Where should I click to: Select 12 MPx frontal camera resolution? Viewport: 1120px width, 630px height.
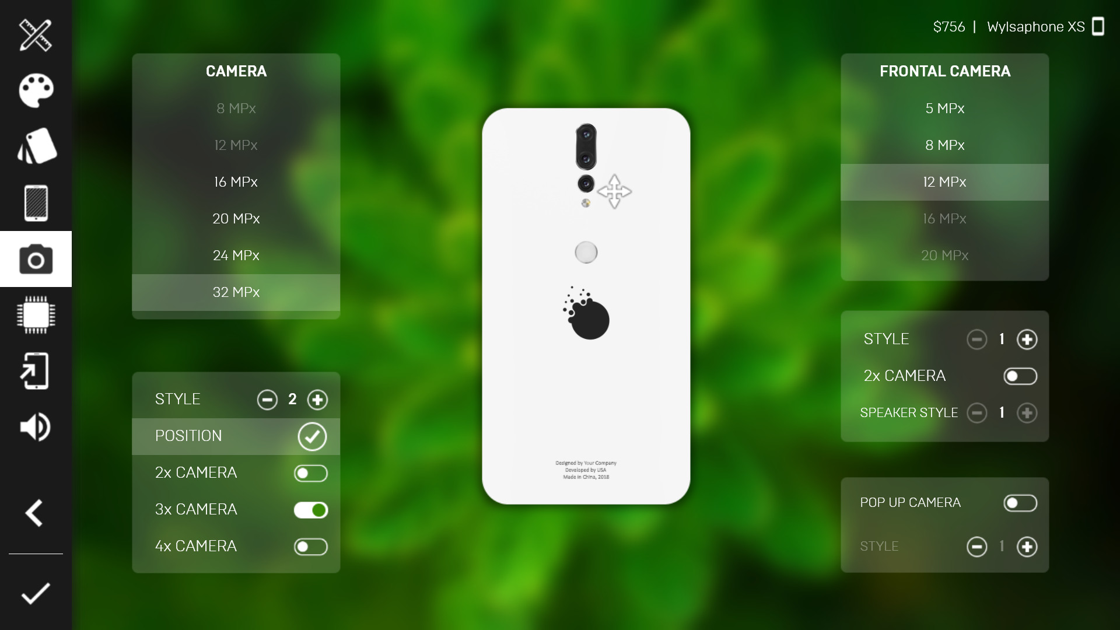tap(944, 181)
